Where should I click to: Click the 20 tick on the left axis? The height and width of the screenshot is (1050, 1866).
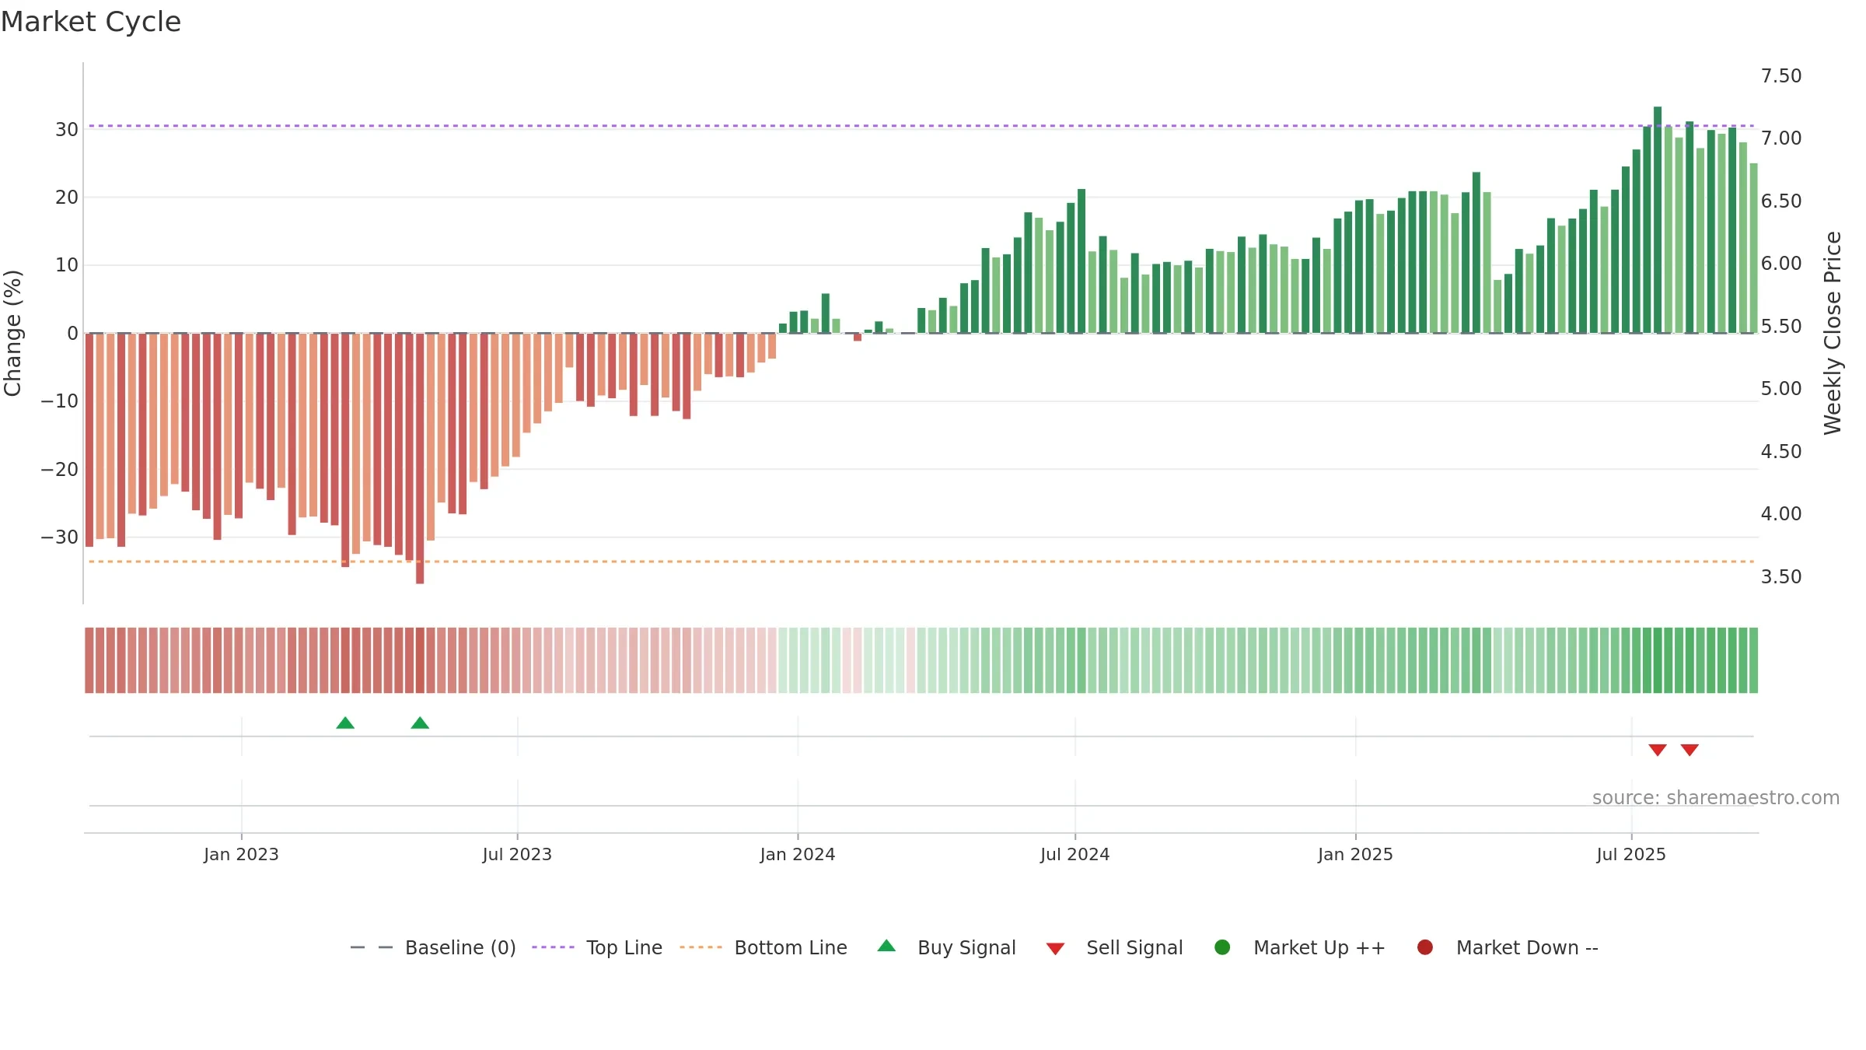[x=67, y=198]
